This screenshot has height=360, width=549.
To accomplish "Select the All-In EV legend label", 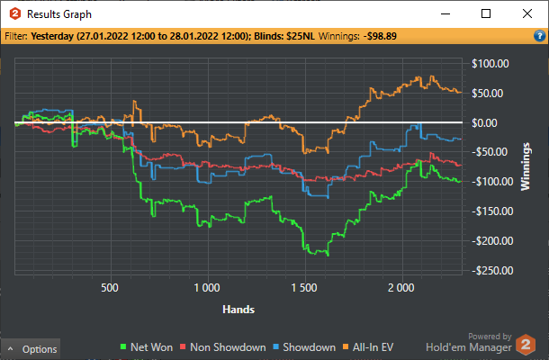I will pos(373,347).
